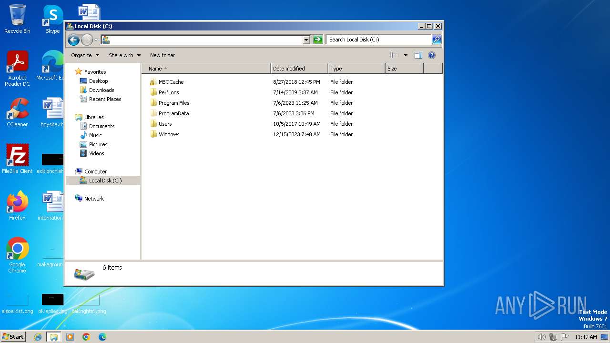Click the Windows Explorer taskbar icon
The width and height of the screenshot is (610, 343).
53,337
